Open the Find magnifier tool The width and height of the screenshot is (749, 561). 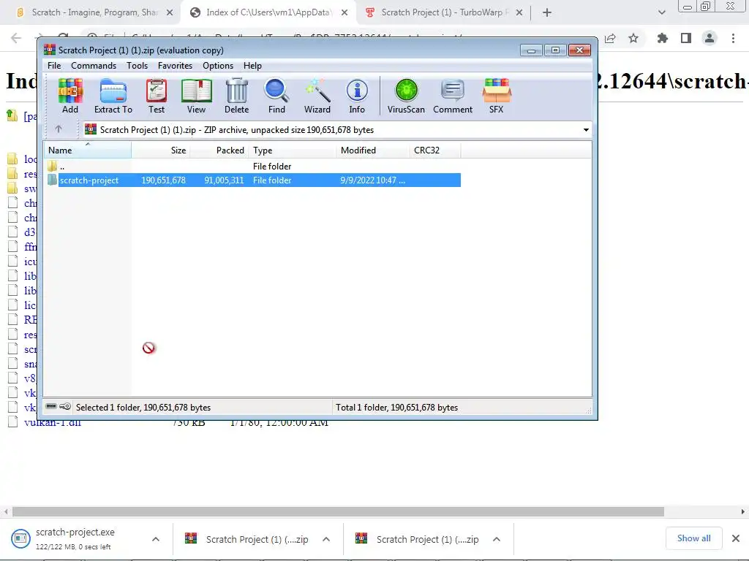click(x=276, y=96)
